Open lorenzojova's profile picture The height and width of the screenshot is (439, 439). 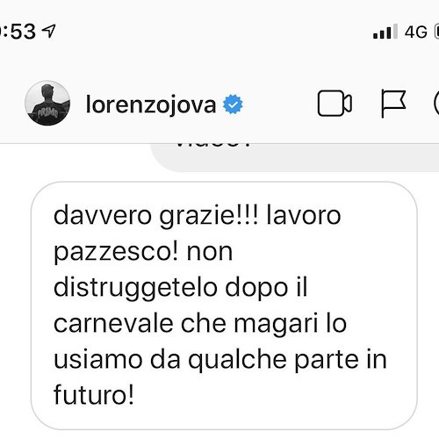click(47, 104)
